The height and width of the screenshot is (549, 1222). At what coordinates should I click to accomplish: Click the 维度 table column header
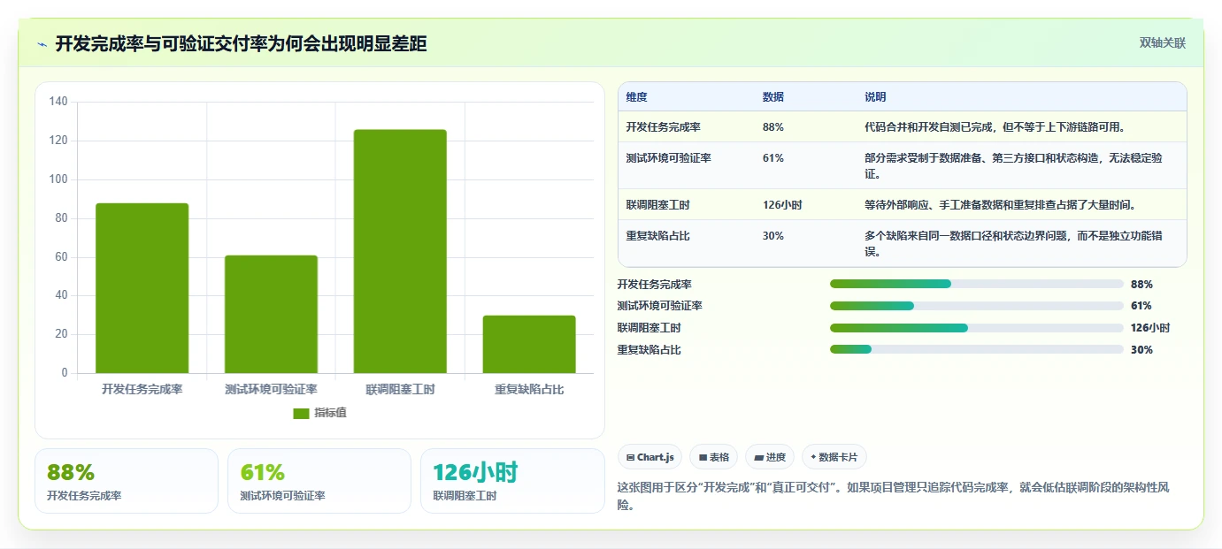[x=637, y=97]
